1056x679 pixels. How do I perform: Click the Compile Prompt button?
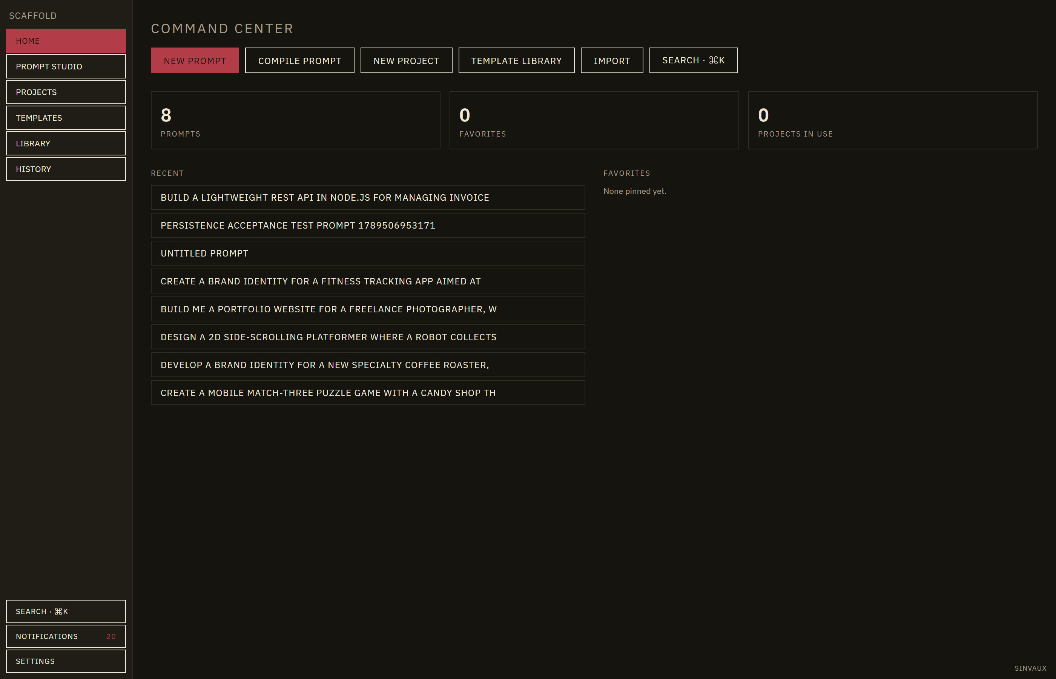point(300,60)
